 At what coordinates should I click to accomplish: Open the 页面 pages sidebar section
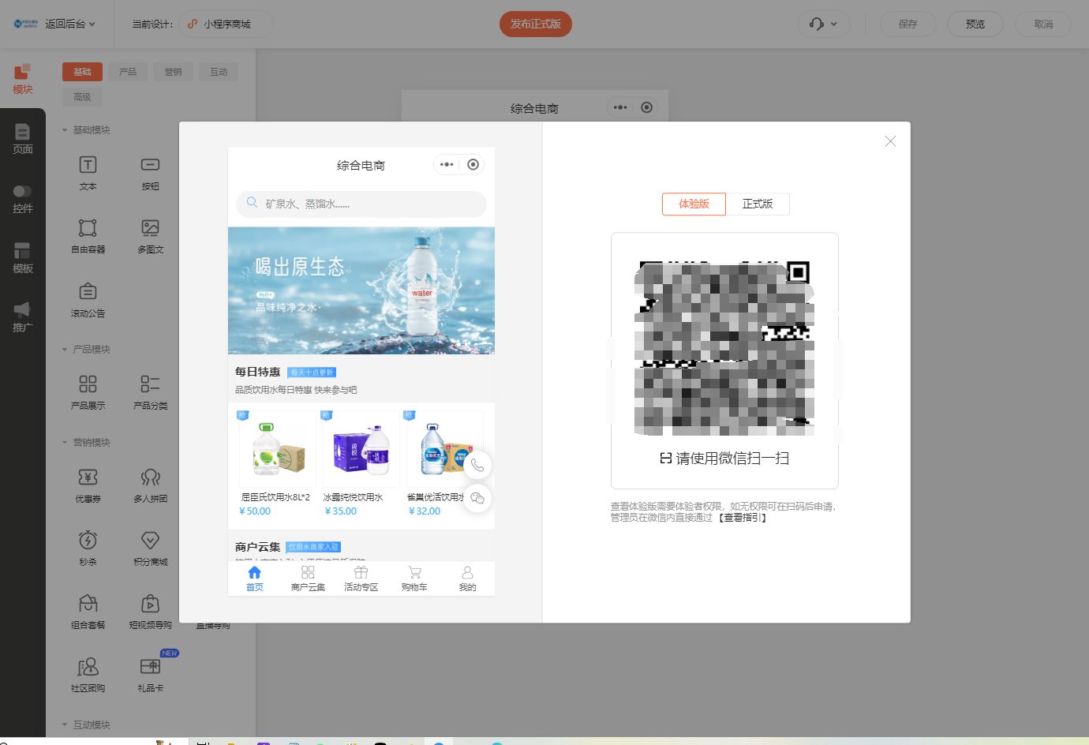click(23, 139)
